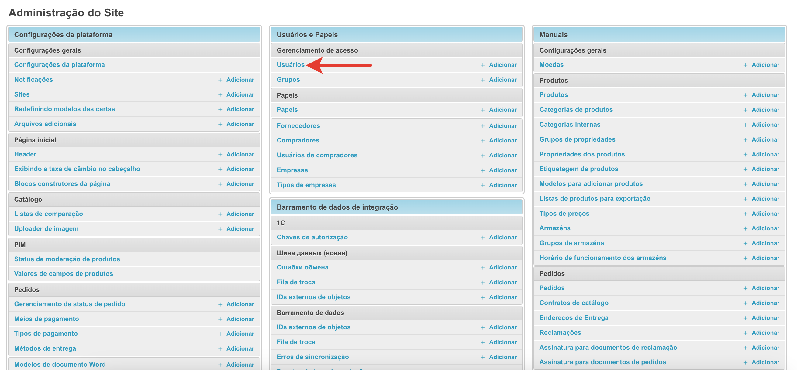Open Status de moderação de produtos
797x370 pixels.
(67, 259)
